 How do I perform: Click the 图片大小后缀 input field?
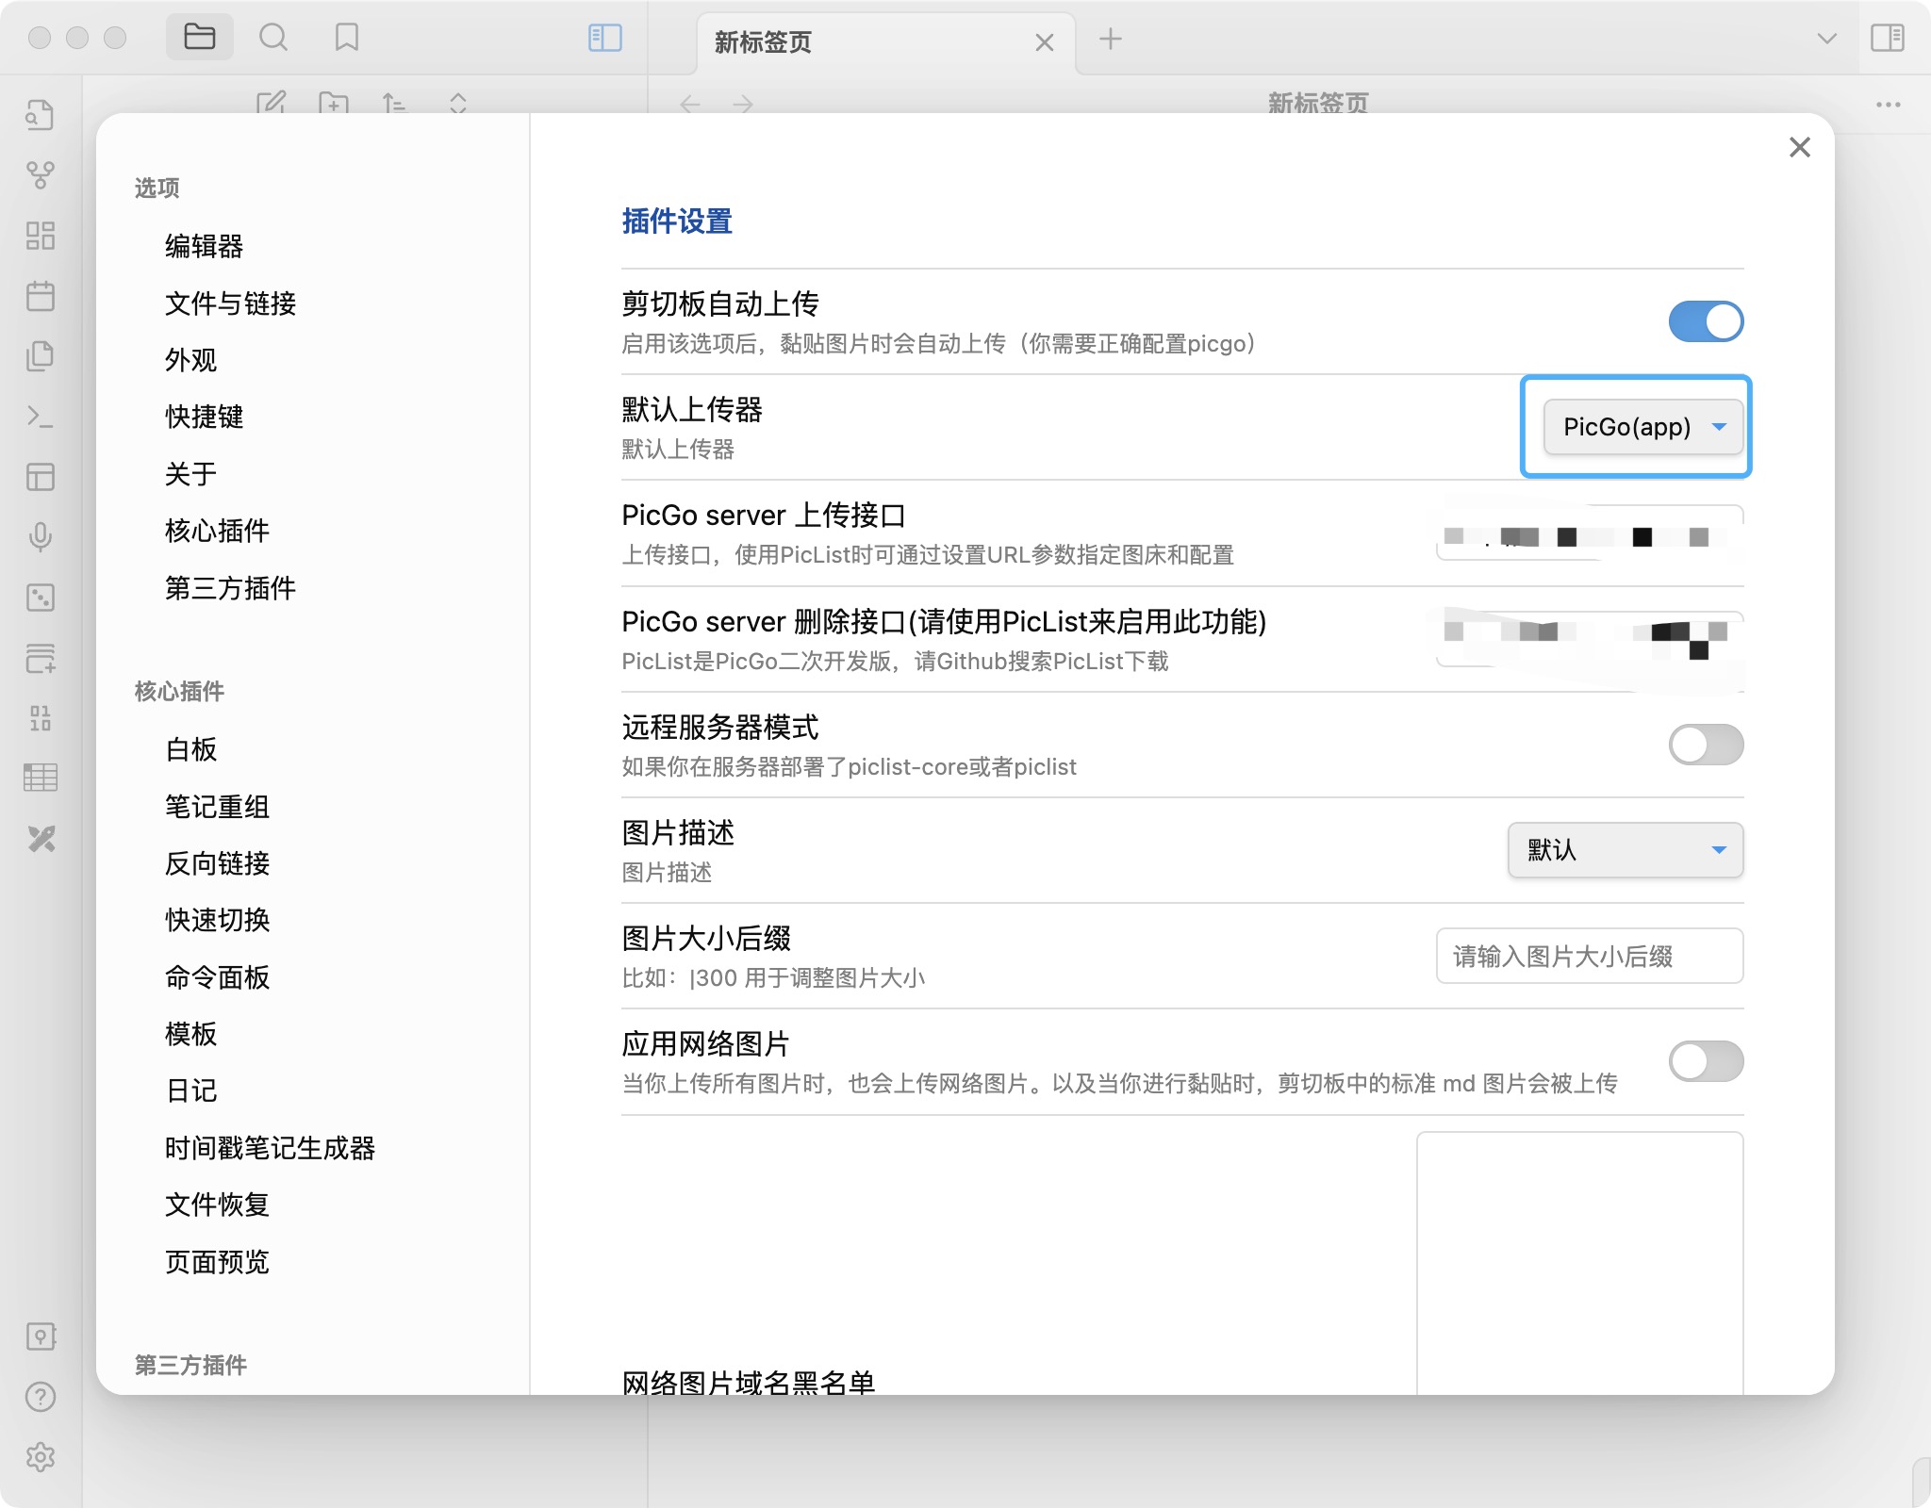tap(1589, 957)
